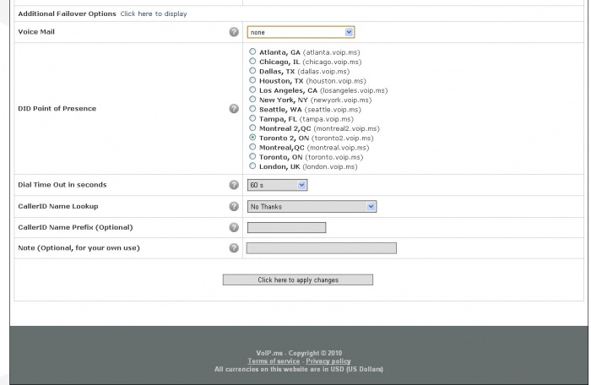Click help icon for CallerID Name Prefix
The image size is (591, 385).
[x=234, y=227]
